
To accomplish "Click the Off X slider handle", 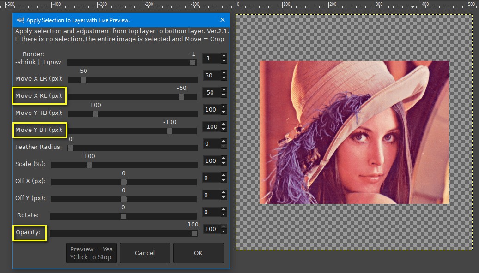I will [124, 182].
